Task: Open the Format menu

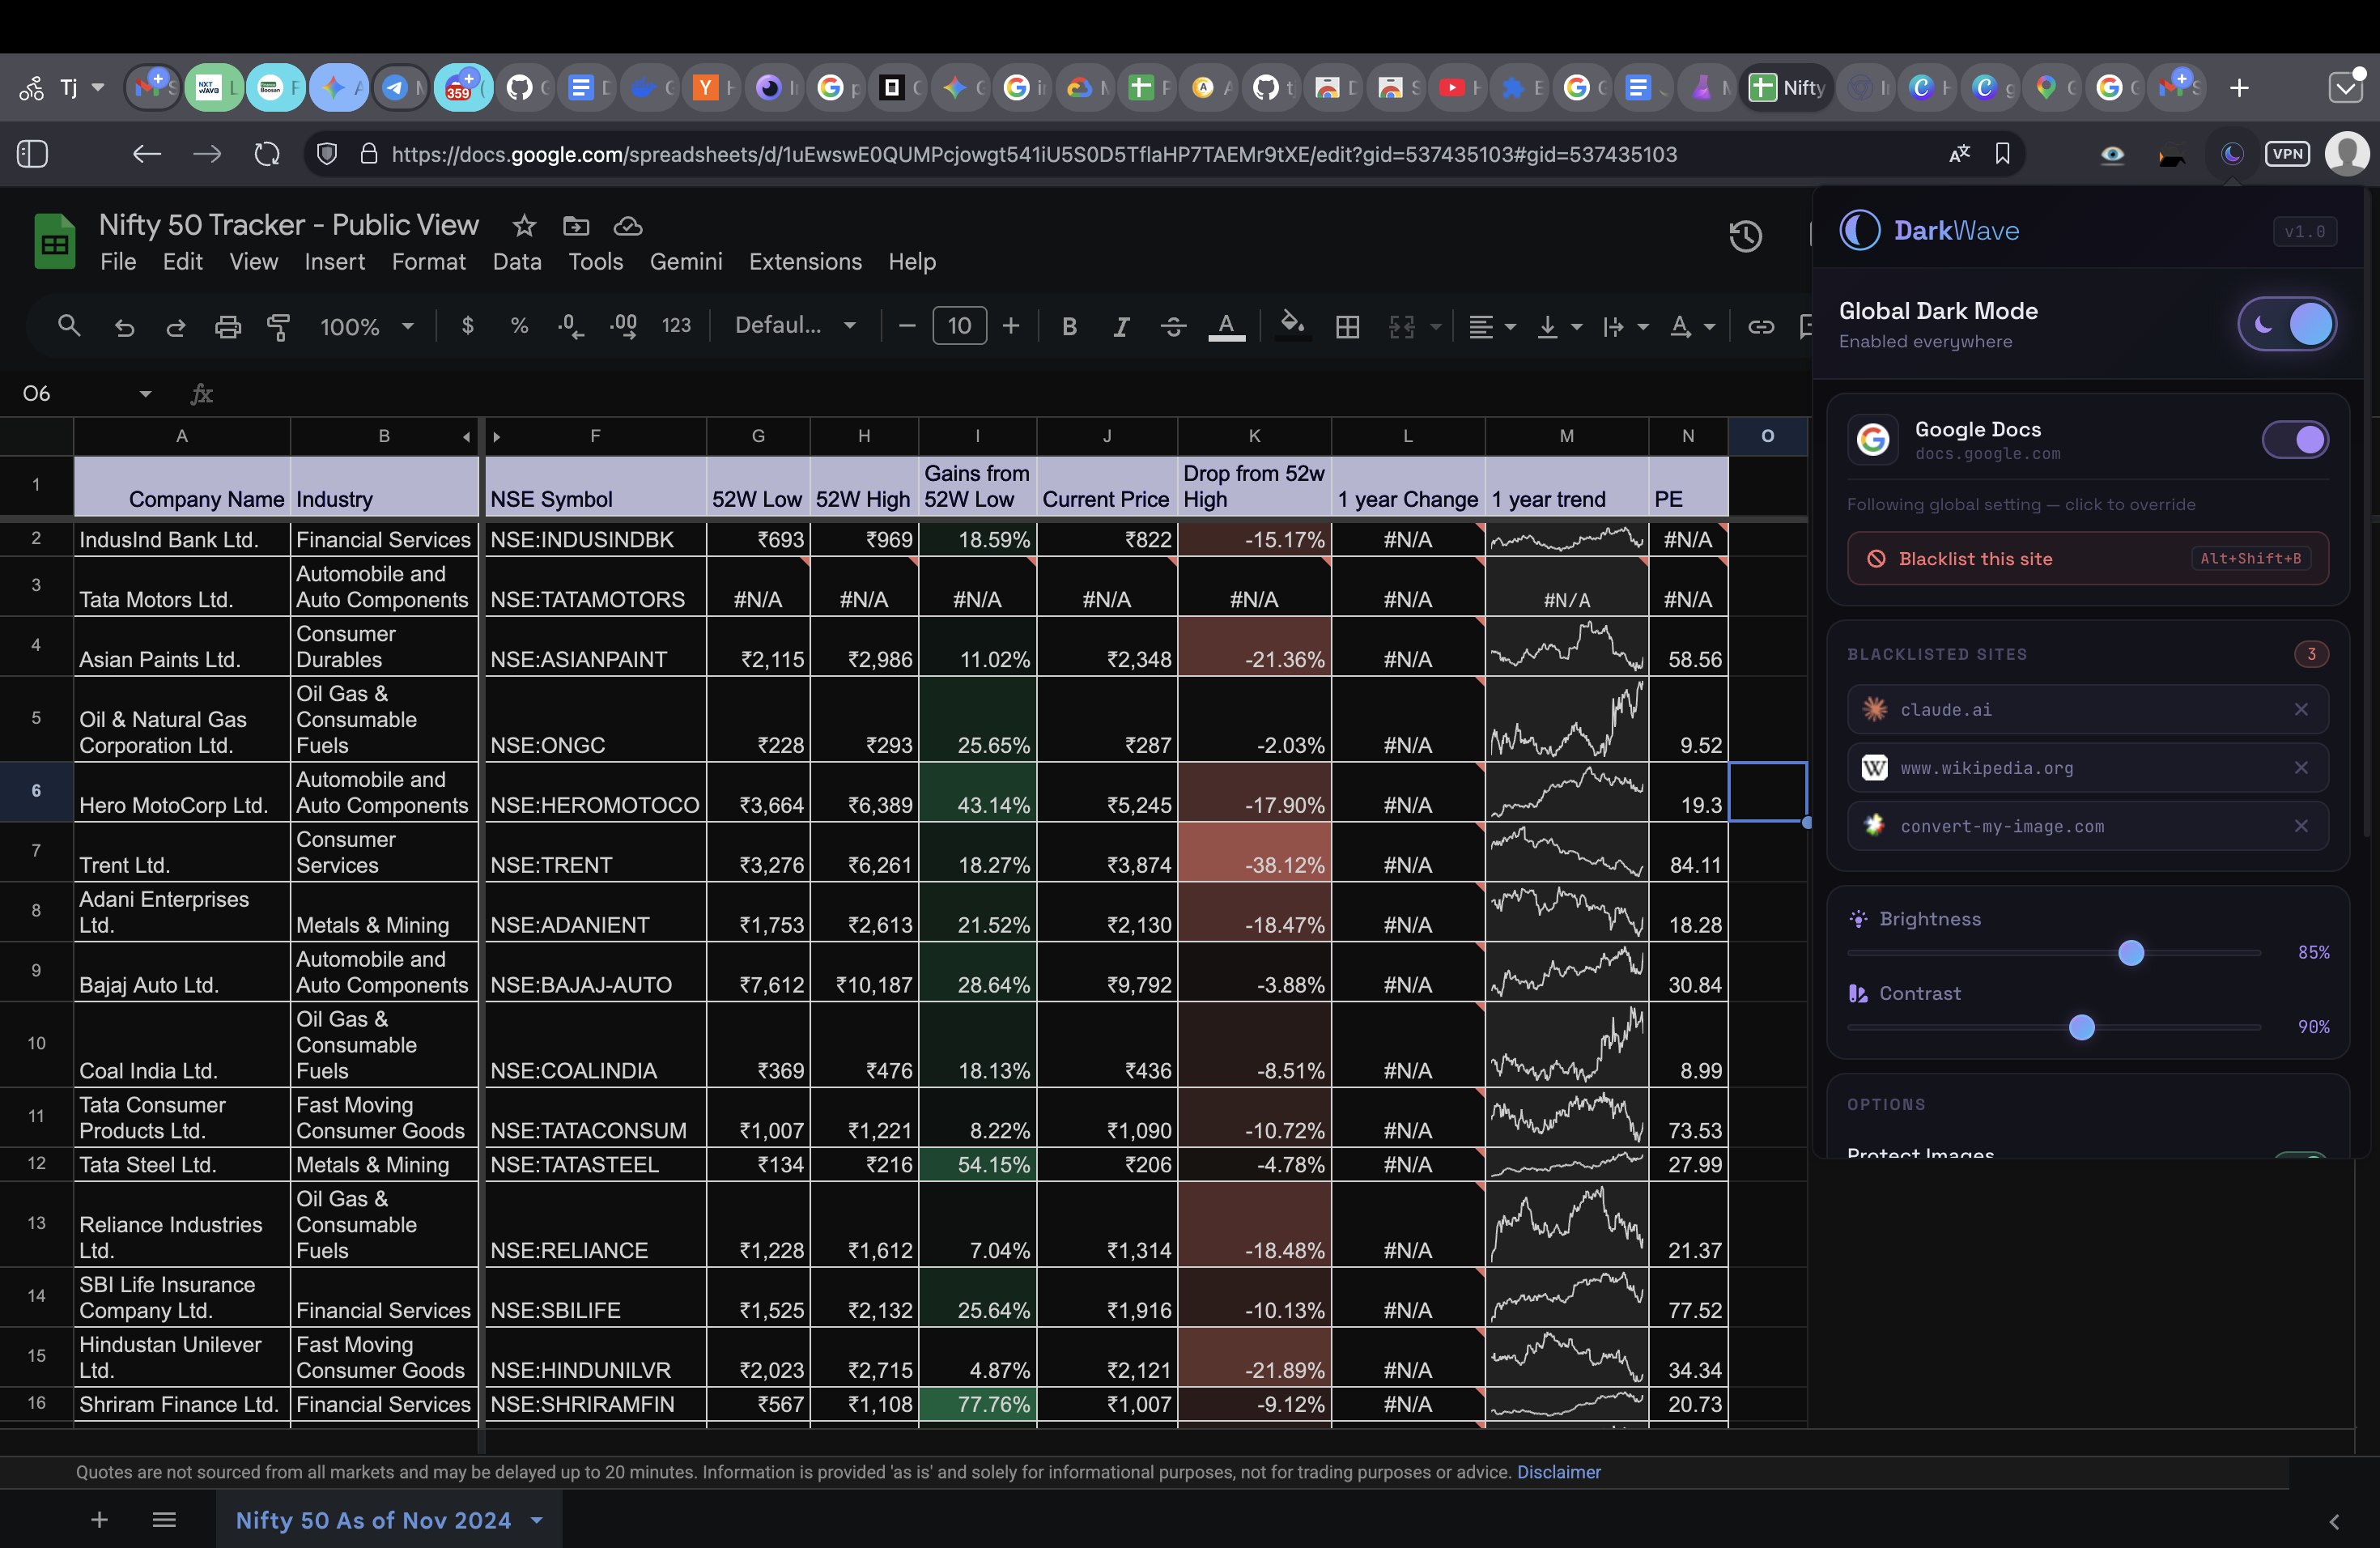Action: click(x=428, y=261)
